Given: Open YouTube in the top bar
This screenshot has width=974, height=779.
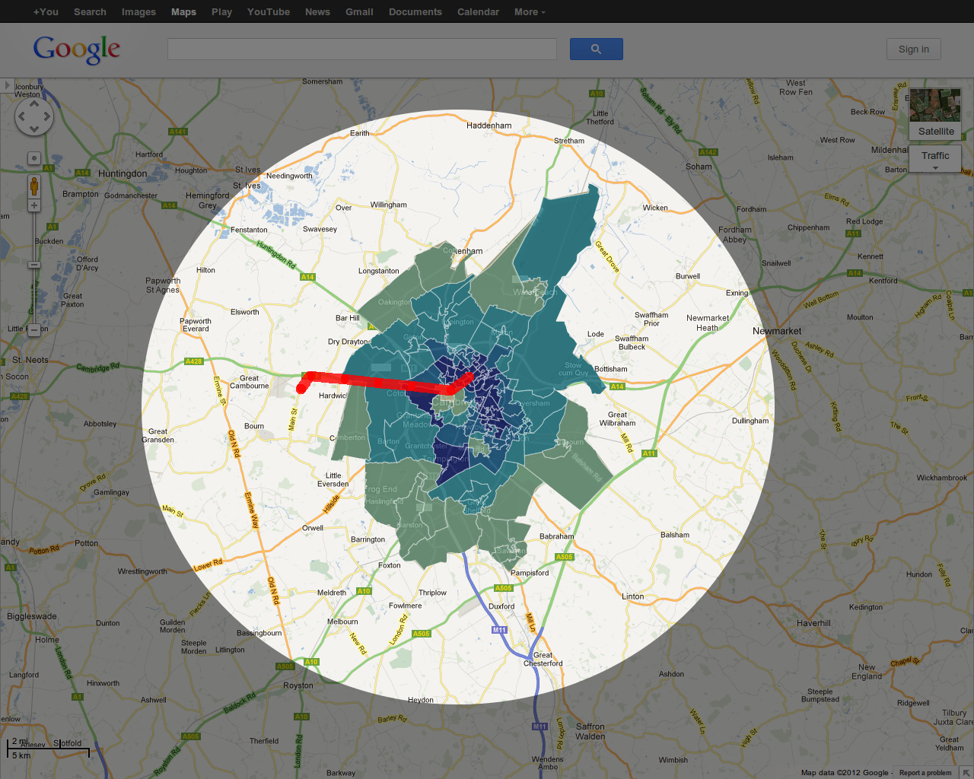Looking at the screenshot, I should tap(269, 12).
